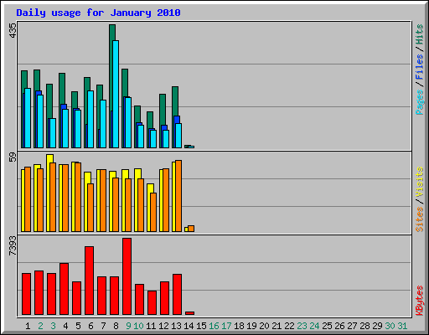Image resolution: width=429 pixels, height=335 pixels.
Task: Click the red KBytes bar for day 11
Action: [x=152, y=302]
